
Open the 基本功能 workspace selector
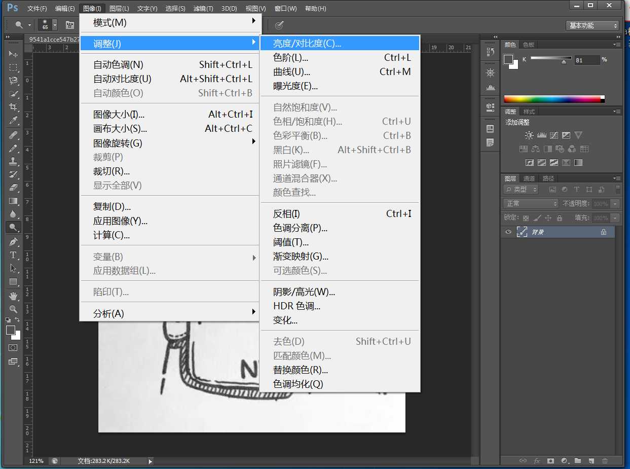click(591, 25)
